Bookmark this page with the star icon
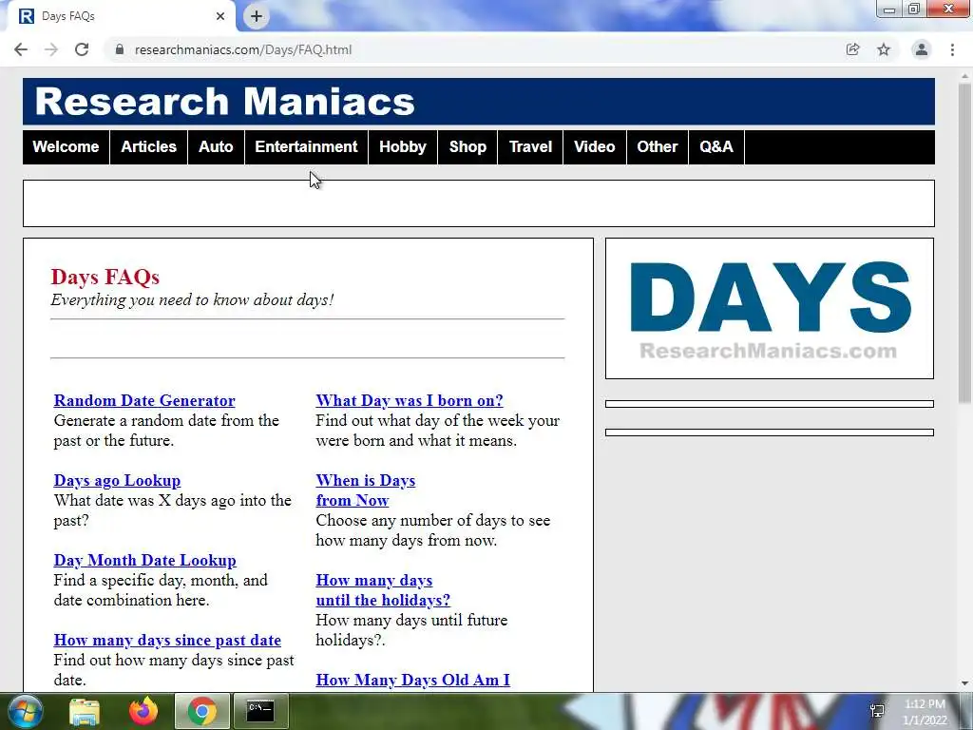 tap(884, 49)
